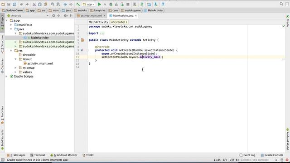Click the Synchronize toolbar icon
The image size is (290, 163).
tap(14, 4)
